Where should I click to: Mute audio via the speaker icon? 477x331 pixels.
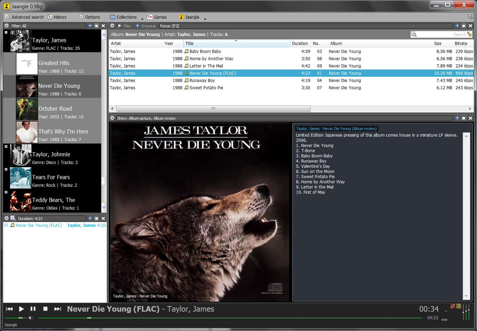pos(31,318)
